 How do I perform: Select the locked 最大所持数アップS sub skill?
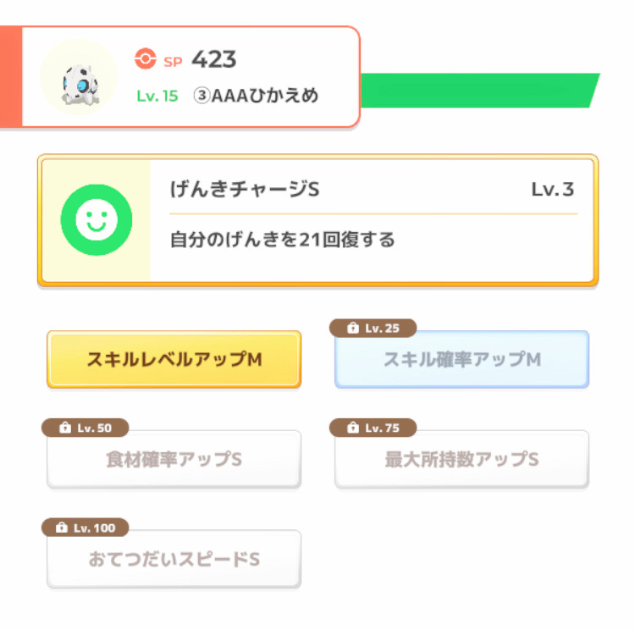[461, 459]
